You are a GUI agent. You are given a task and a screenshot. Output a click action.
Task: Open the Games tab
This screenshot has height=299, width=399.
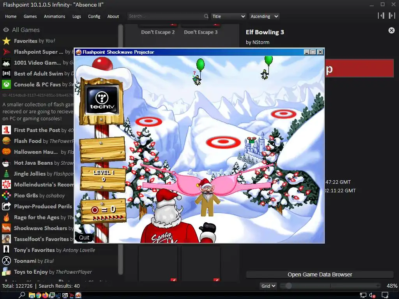30,16
